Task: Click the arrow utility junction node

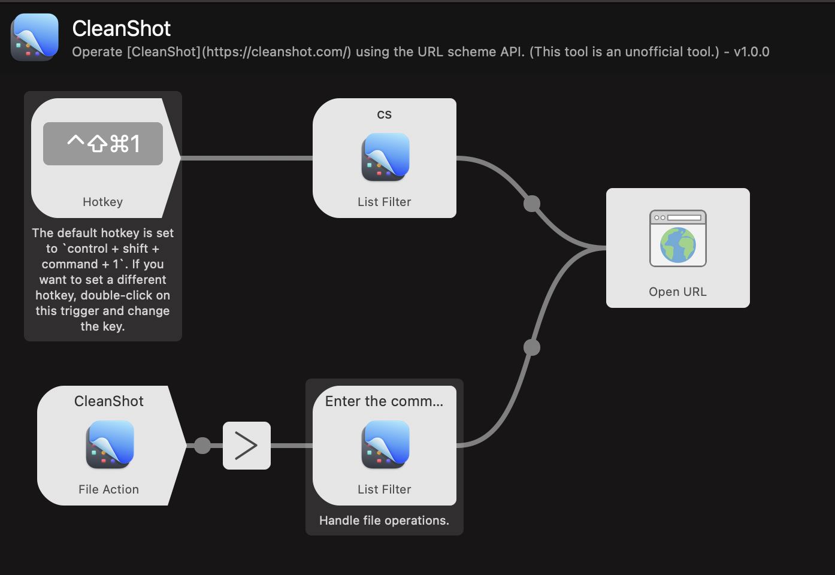Action: [x=247, y=446]
